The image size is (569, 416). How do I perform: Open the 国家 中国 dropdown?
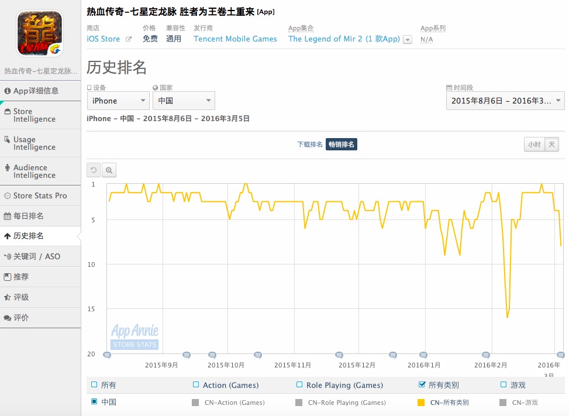[184, 101]
